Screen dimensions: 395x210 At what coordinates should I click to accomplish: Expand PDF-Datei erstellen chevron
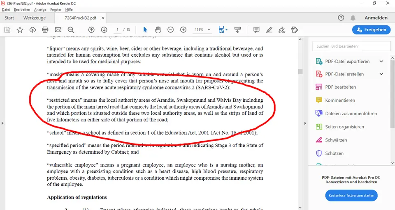[381, 74]
